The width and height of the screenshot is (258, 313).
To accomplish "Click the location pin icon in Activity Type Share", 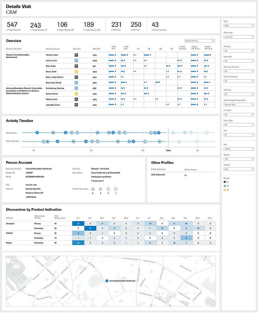I will coord(108,189).
